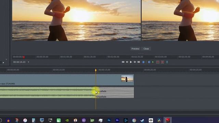Select the lower Crossfade label on the audio track
This screenshot has height=123, width=219.
click(101, 97)
